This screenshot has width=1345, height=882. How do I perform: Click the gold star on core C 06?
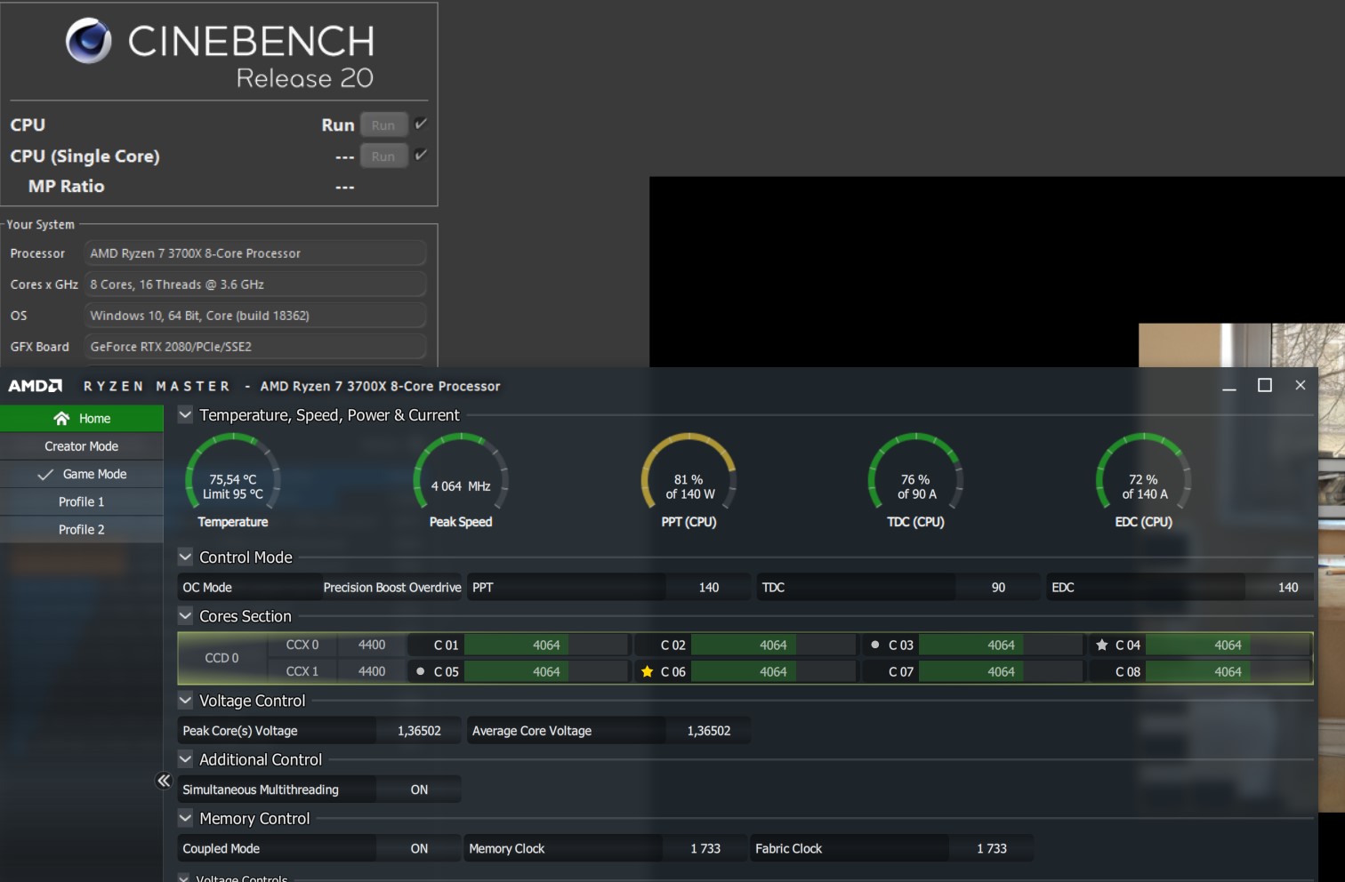[647, 671]
